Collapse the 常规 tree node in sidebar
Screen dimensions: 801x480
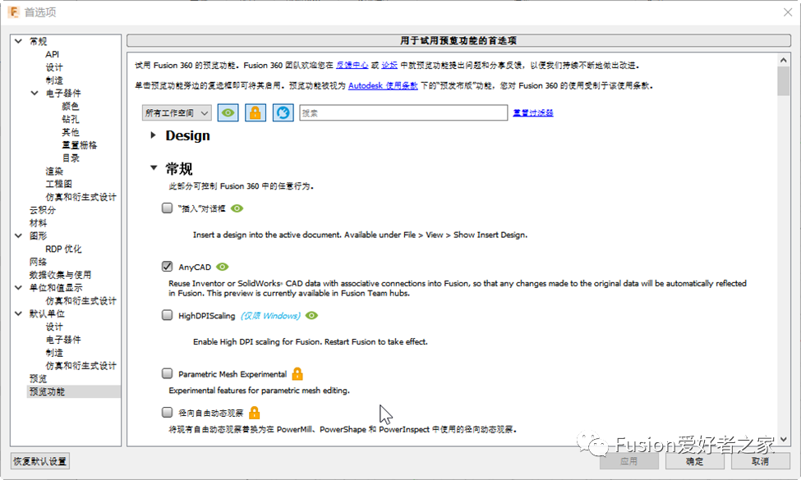point(18,41)
